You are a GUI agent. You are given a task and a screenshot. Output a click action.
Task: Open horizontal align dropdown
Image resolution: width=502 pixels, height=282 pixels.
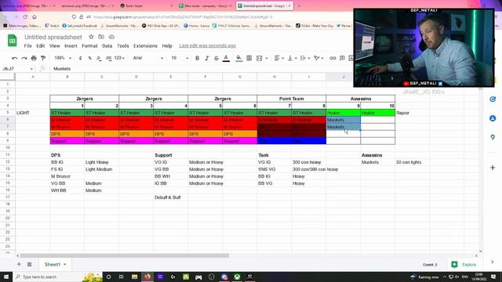click(x=279, y=58)
